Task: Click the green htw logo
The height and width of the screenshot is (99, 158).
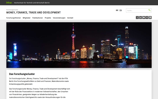Action: tap(9, 3)
